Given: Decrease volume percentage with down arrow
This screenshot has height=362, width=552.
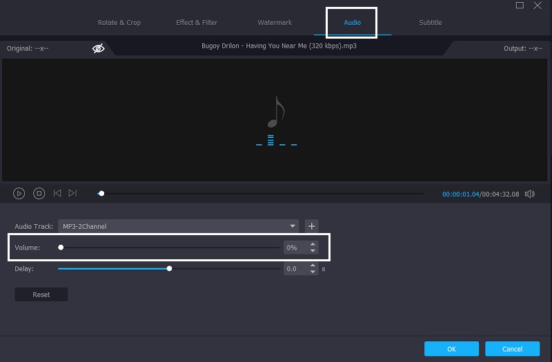Looking at the screenshot, I should [313, 250].
